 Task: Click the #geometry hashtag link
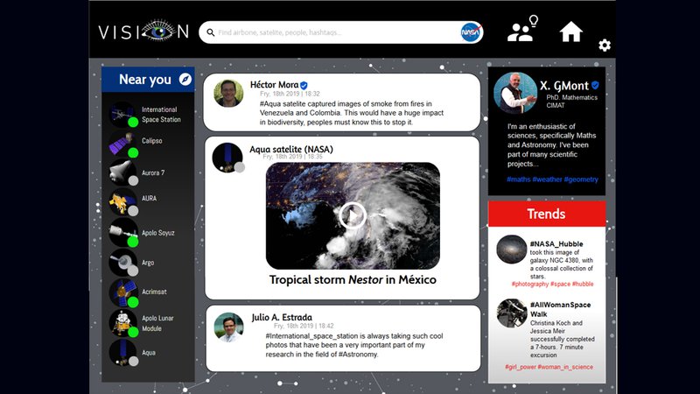(582, 179)
